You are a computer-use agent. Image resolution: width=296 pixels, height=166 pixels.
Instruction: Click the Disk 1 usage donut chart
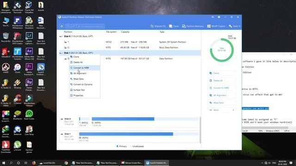(222, 50)
